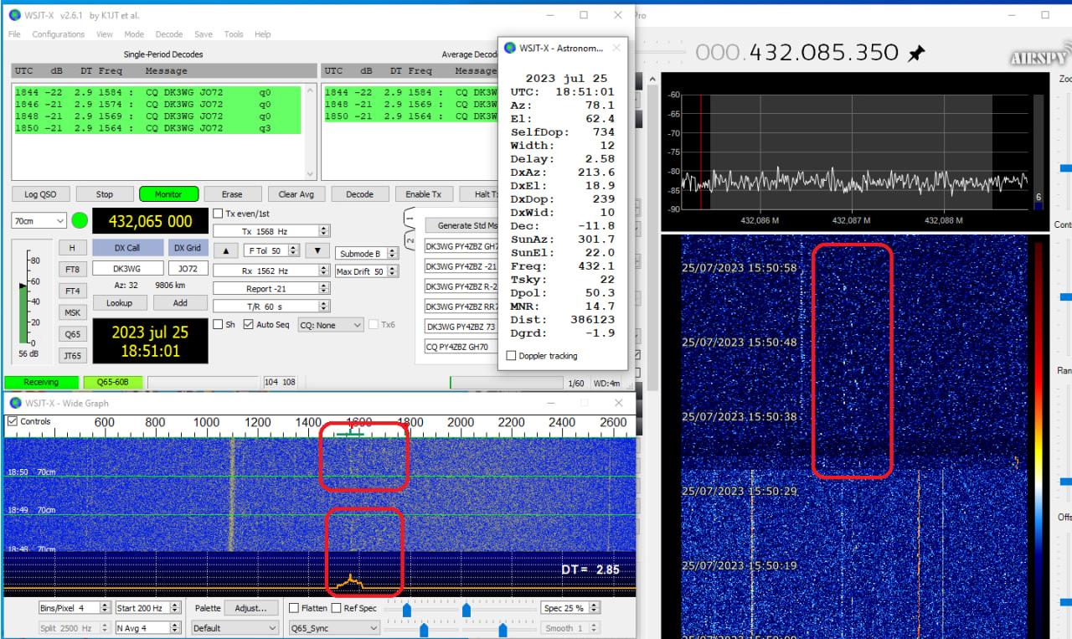Open the Decode menu
Viewport: 1072px width, 639px height.
point(168,34)
